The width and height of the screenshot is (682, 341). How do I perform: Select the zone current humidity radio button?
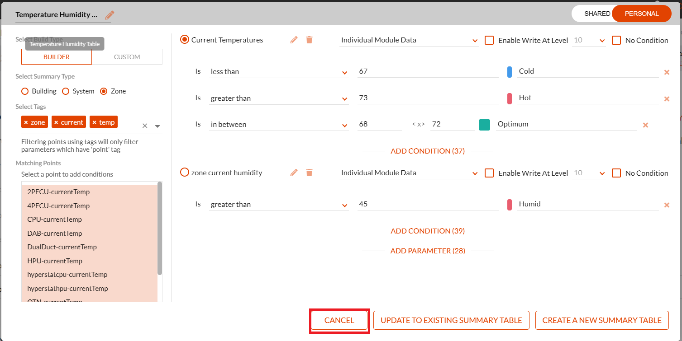(185, 173)
